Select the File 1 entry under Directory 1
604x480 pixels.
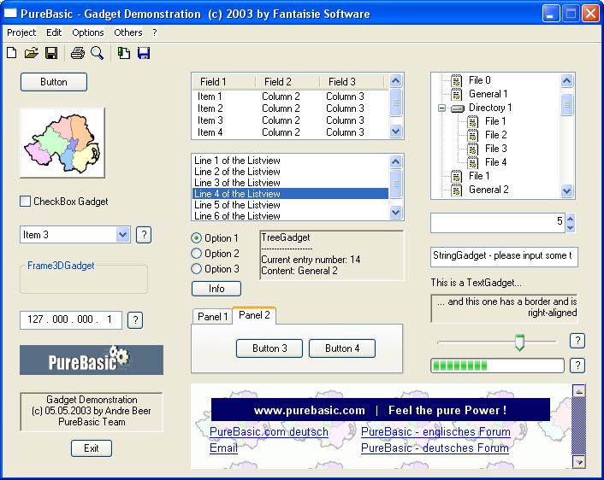(495, 121)
